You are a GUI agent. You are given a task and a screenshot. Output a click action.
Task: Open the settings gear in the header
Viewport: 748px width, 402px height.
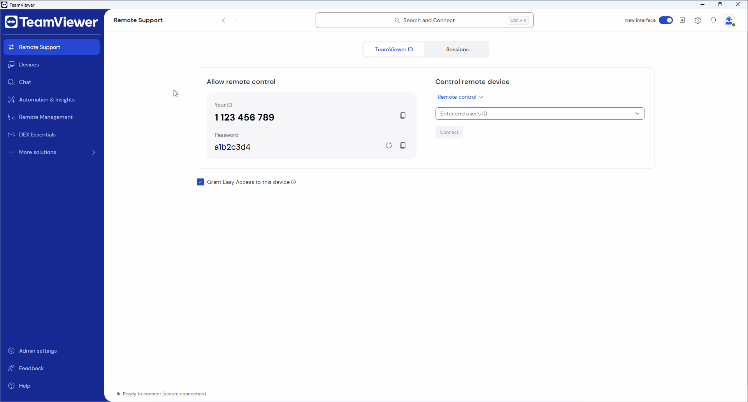pyautogui.click(x=697, y=20)
